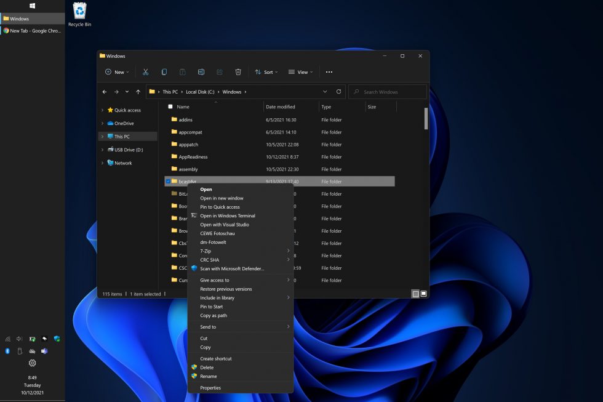Click the Share icon in the toolbar
Screen dimensions: 603x402
pyautogui.click(x=219, y=72)
